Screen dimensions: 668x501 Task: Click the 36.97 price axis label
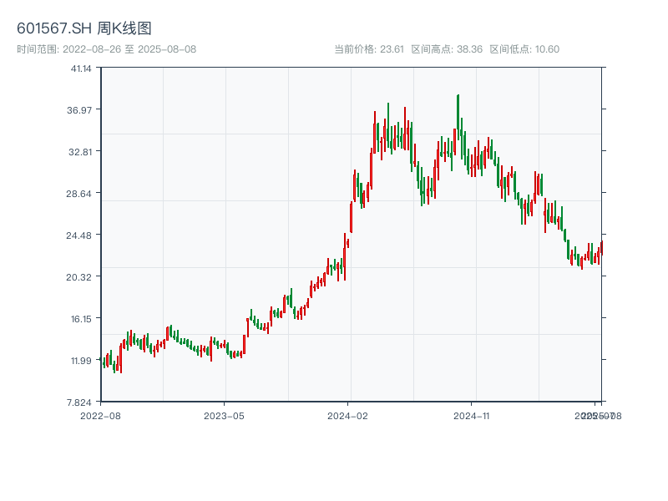[81, 110]
